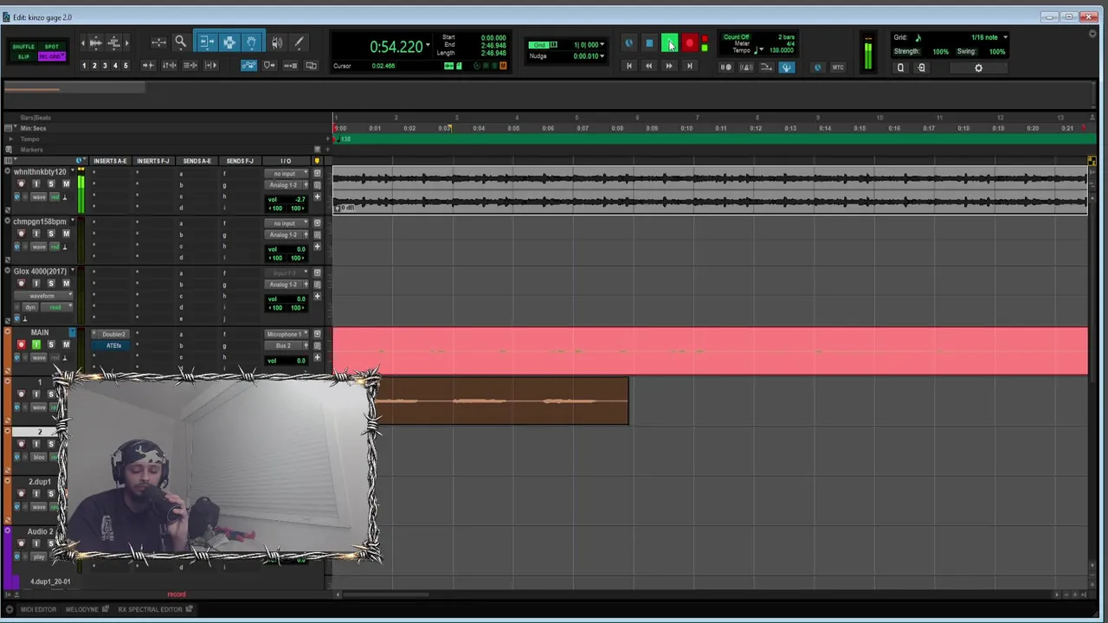Recall zoom preset 1
Screen dimensions: 1108x623
(x=84, y=66)
